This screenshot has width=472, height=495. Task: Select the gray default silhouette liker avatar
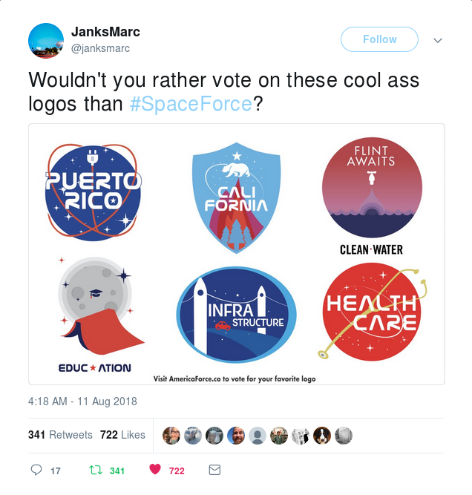point(258,436)
